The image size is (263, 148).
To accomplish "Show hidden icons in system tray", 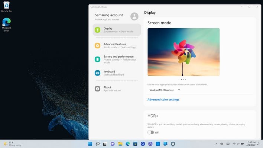I will [x=216, y=144].
